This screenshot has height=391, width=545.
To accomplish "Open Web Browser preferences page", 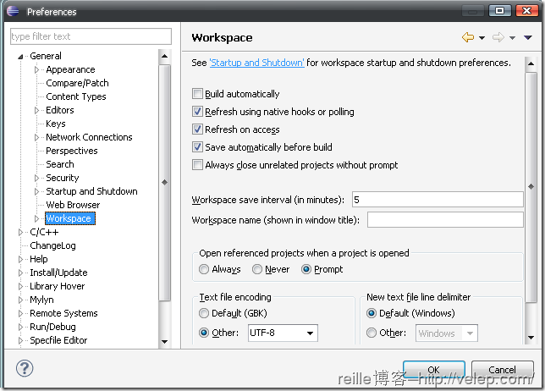I will (x=73, y=205).
